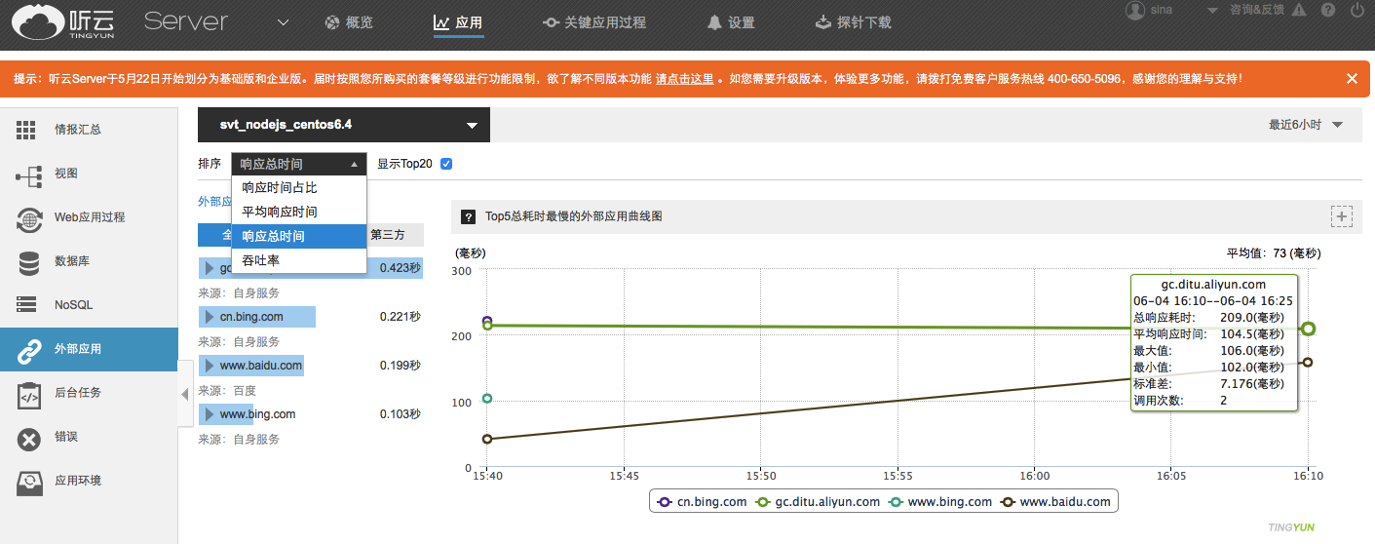This screenshot has height=544, width=1375.
Task: Click the www.baidu.com start data point
Action: pos(487,439)
